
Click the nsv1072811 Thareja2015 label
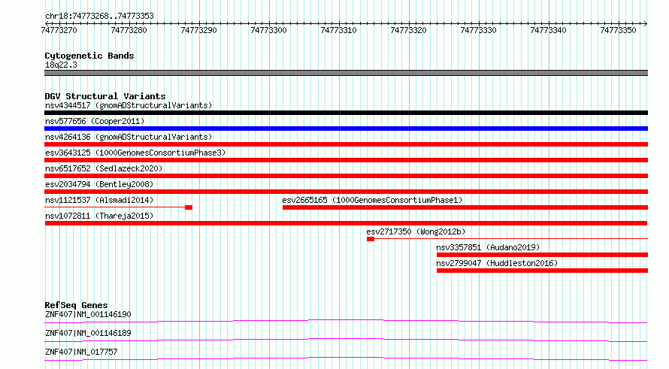tap(99, 216)
